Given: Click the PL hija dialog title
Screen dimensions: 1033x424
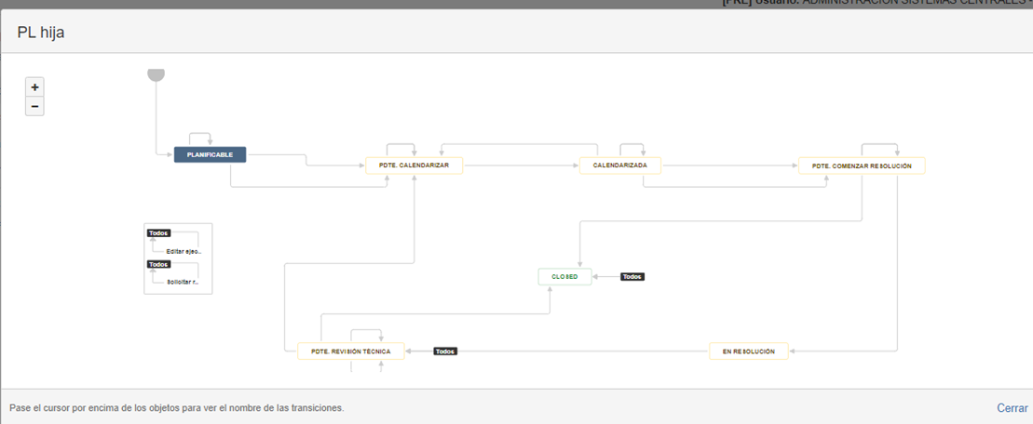Looking at the screenshot, I should click(x=41, y=33).
